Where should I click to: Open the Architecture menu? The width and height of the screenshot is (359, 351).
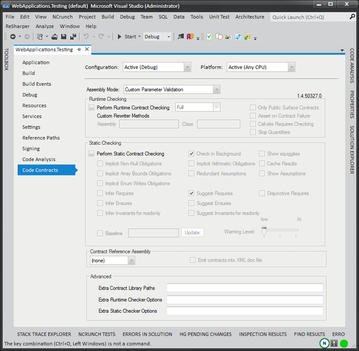point(250,17)
